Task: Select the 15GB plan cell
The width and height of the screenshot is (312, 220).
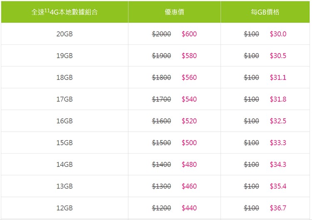Action: pos(64,143)
